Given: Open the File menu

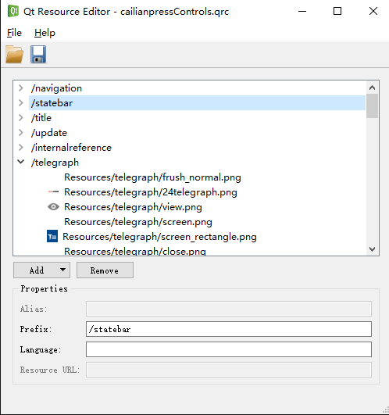Looking at the screenshot, I should [x=14, y=33].
